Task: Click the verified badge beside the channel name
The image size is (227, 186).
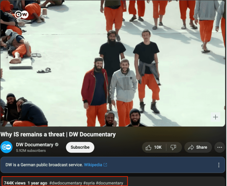Action: (57, 145)
